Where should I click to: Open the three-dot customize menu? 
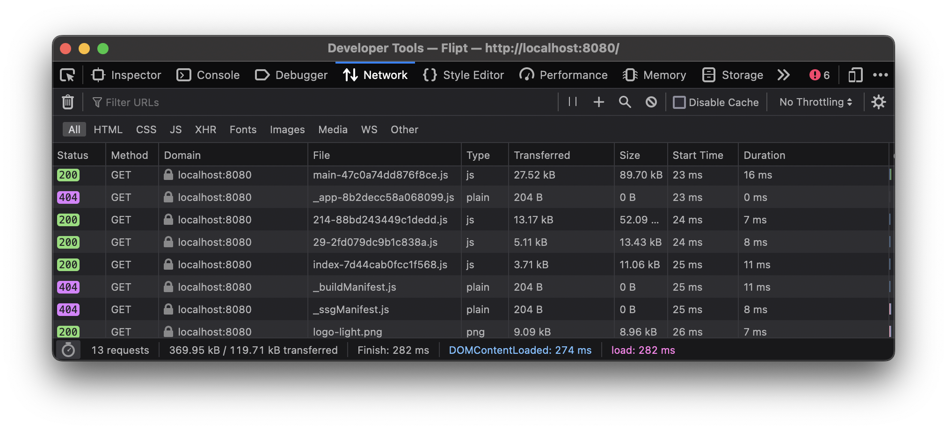click(880, 75)
